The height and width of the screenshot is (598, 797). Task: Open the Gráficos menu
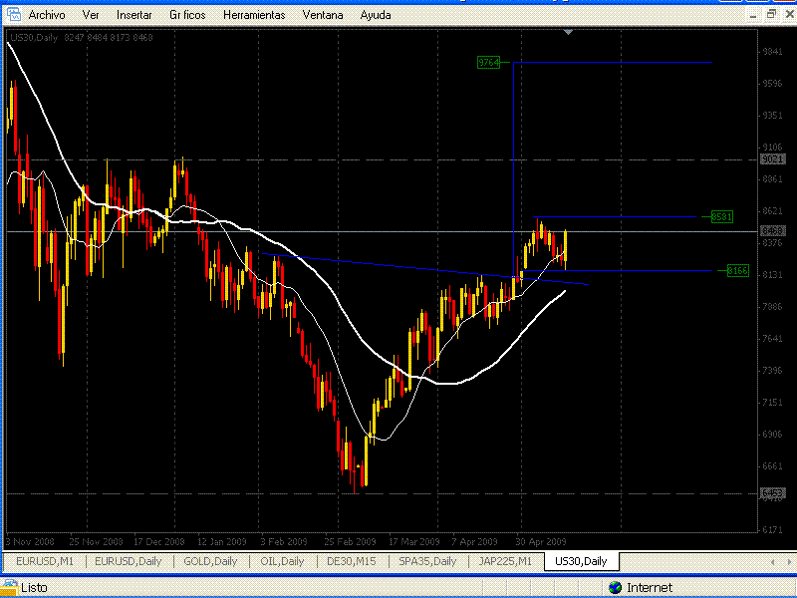[x=187, y=15]
